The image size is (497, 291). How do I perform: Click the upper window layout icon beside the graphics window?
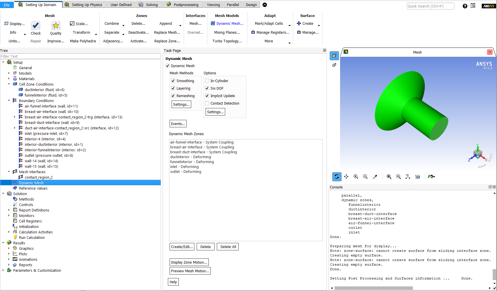pos(334,56)
